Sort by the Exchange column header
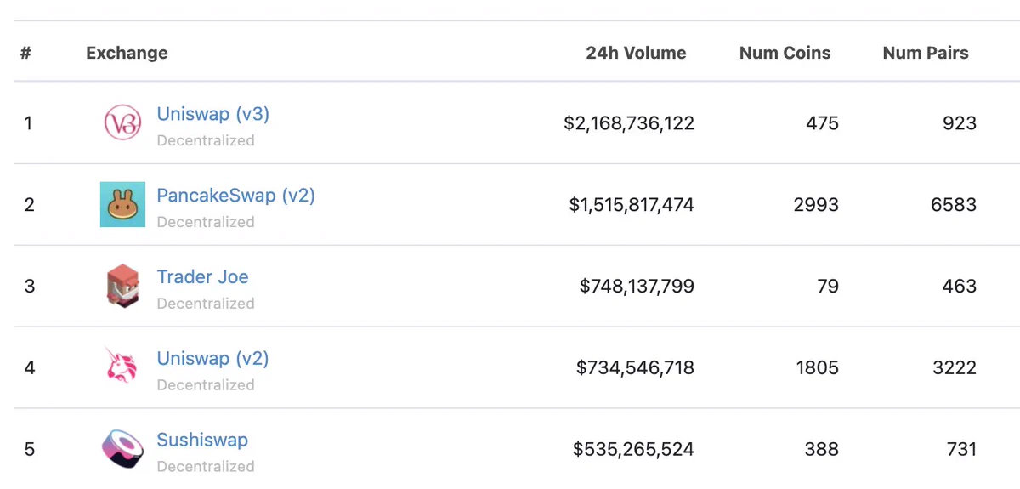1020x489 pixels. (127, 53)
